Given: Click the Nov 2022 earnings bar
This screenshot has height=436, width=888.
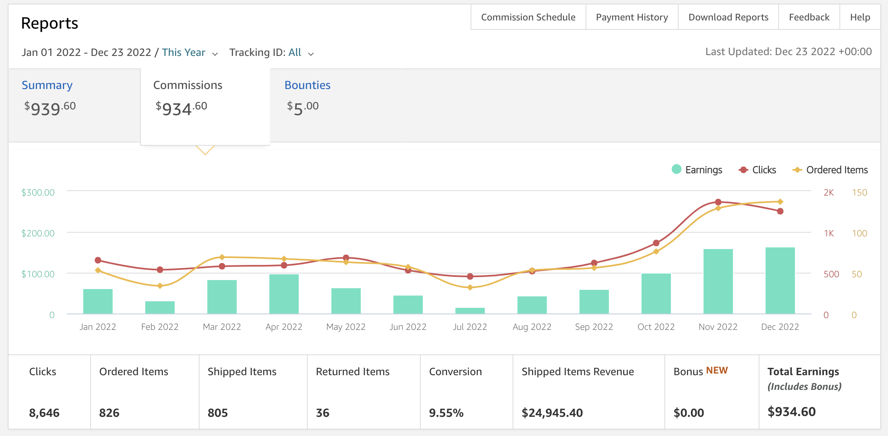Looking at the screenshot, I should tap(718, 281).
